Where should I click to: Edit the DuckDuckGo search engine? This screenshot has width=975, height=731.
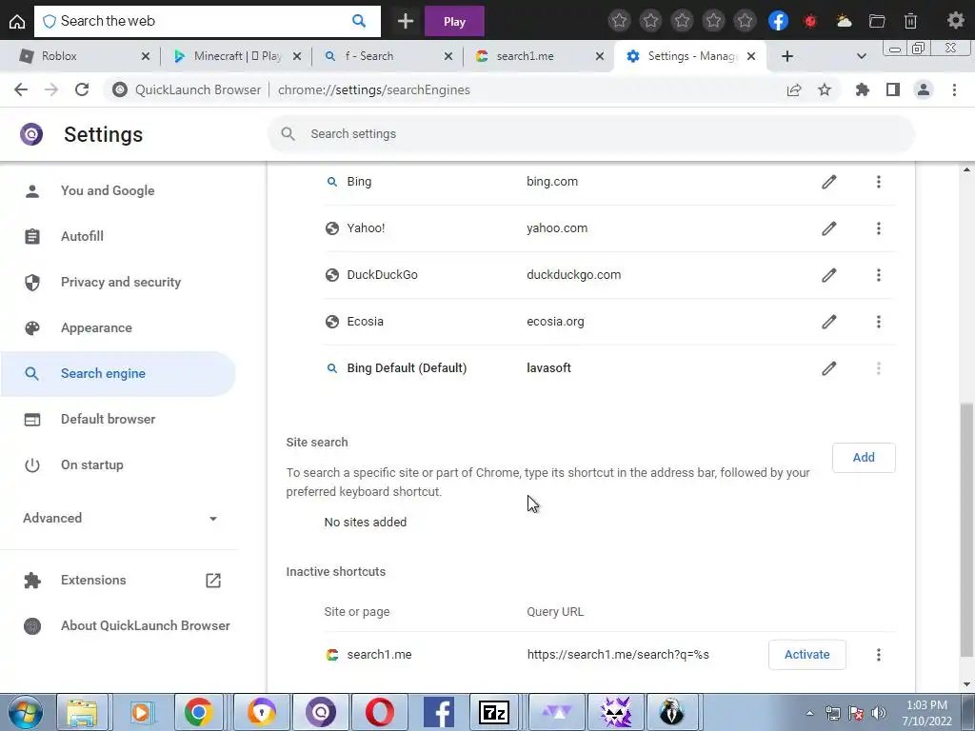[829, 275]
